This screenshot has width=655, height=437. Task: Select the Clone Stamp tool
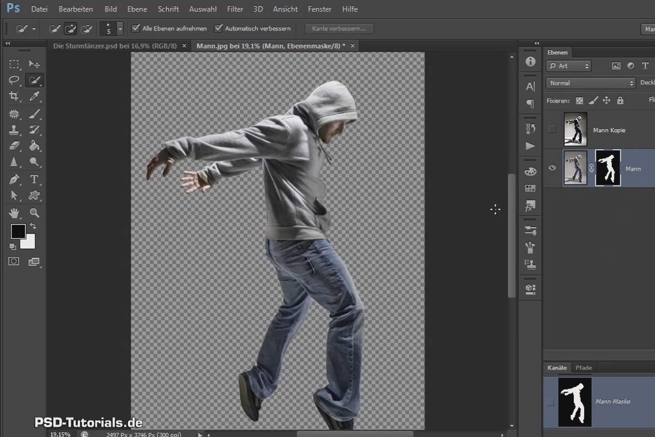14,129
